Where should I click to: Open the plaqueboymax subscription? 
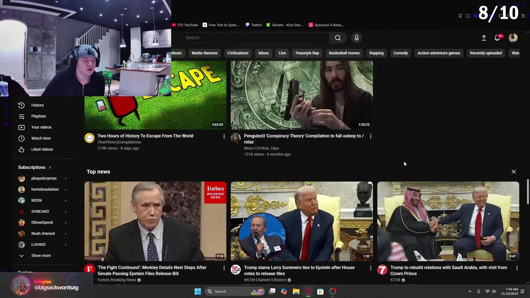tap(43, 178)
